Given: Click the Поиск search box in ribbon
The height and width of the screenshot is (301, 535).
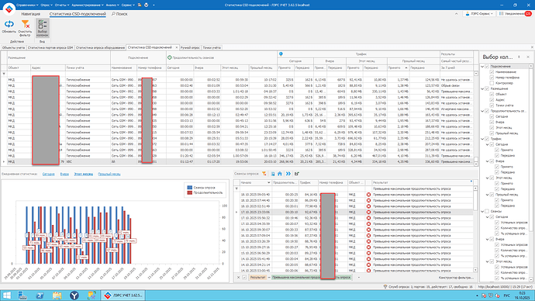Looking at the screenshot, I should pos(119,14).
